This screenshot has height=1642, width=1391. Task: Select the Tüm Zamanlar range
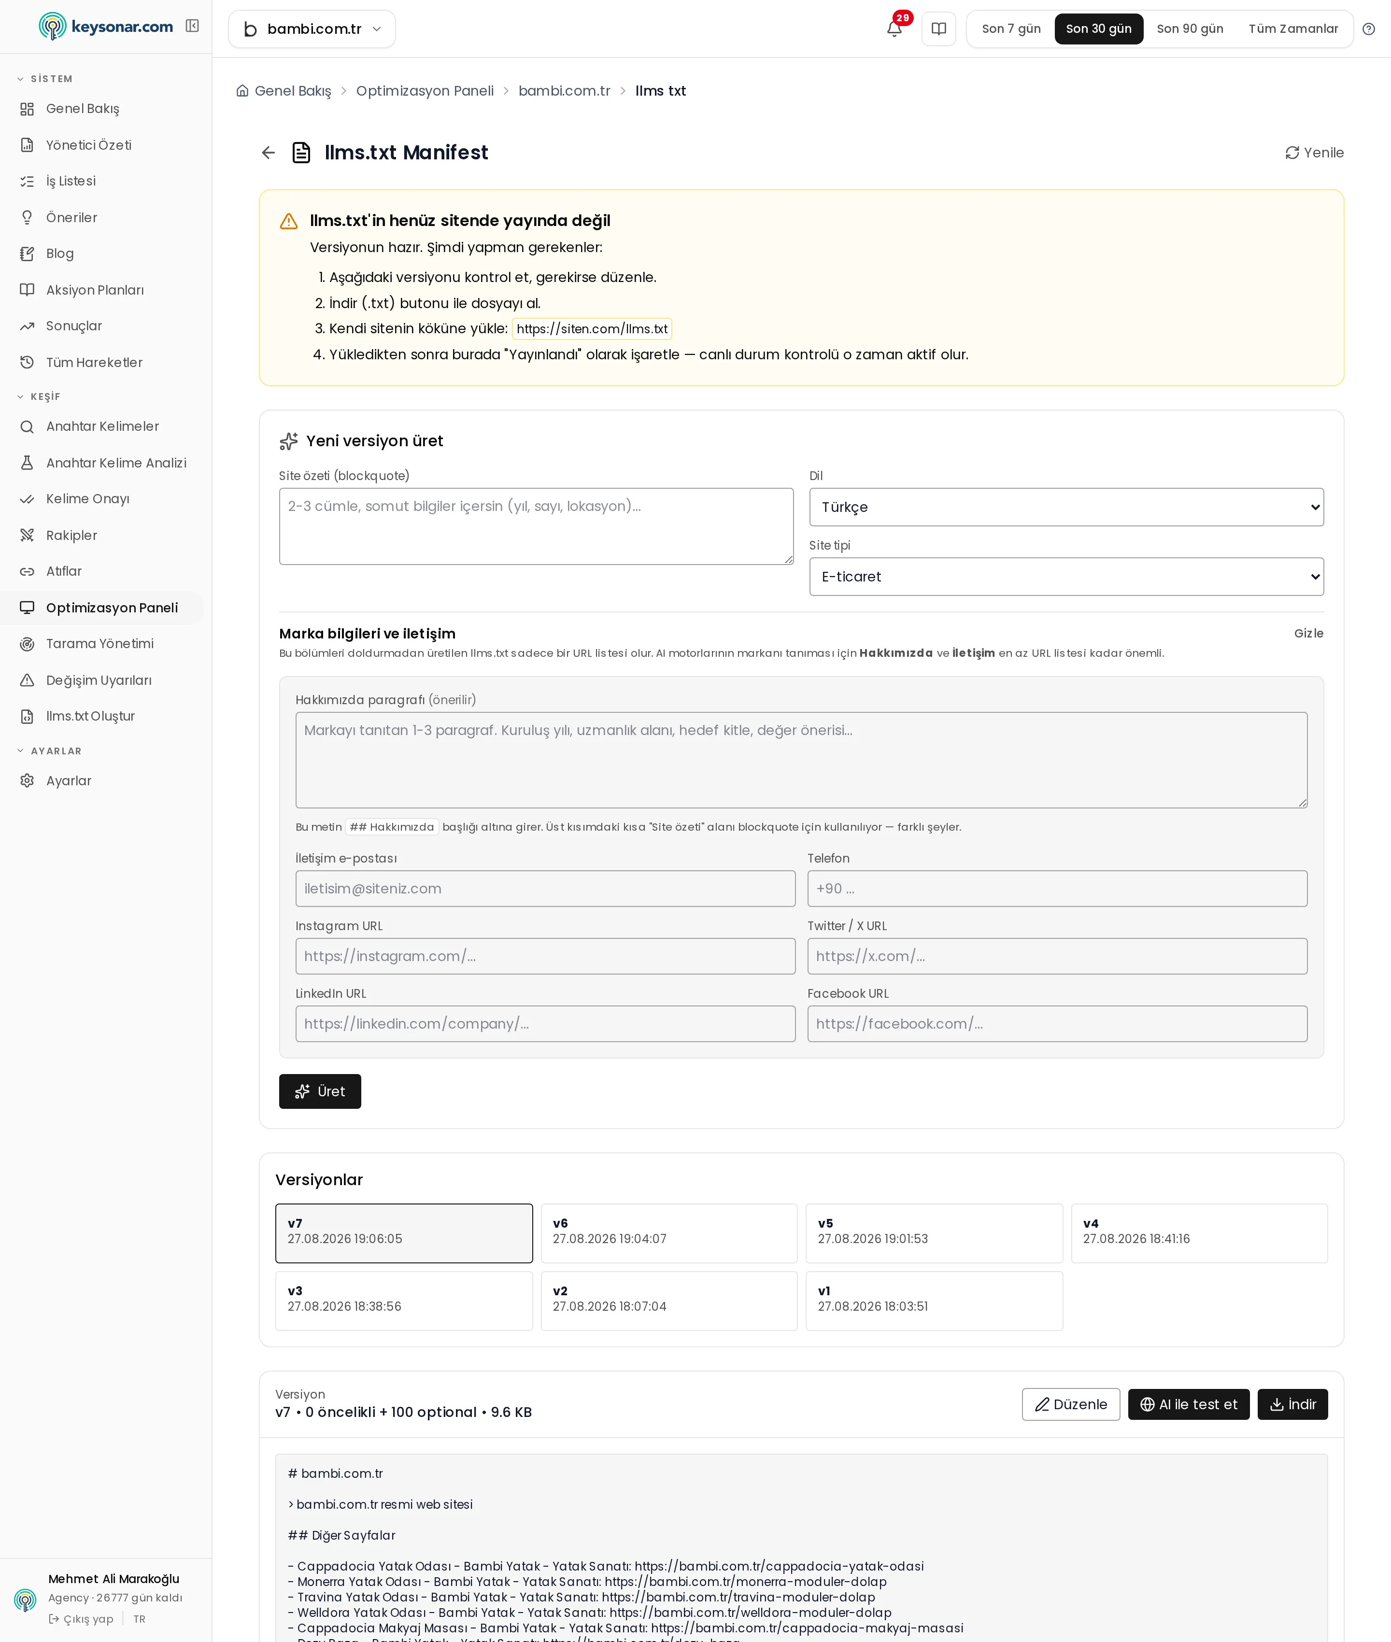pyautogui.click(x=1293, y=29)
